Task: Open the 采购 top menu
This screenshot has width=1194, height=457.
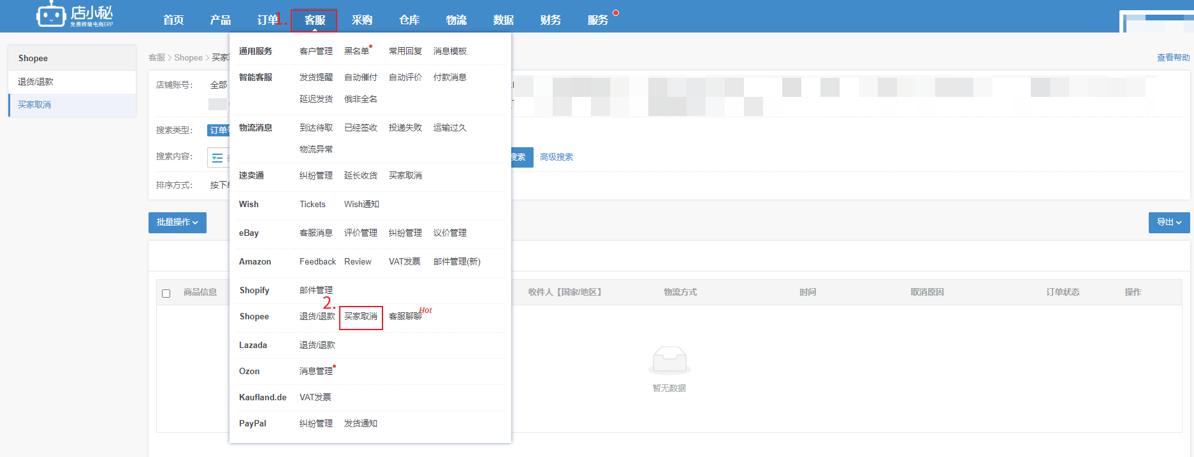Action: click(362, 20)
